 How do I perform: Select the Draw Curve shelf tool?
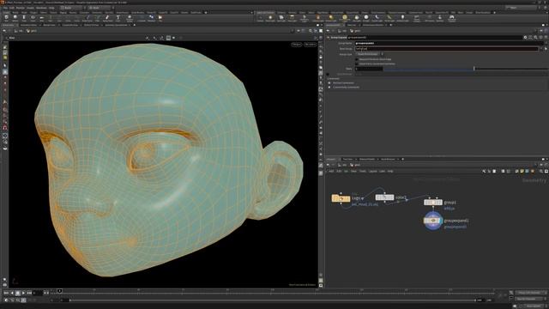click(87, 18)
